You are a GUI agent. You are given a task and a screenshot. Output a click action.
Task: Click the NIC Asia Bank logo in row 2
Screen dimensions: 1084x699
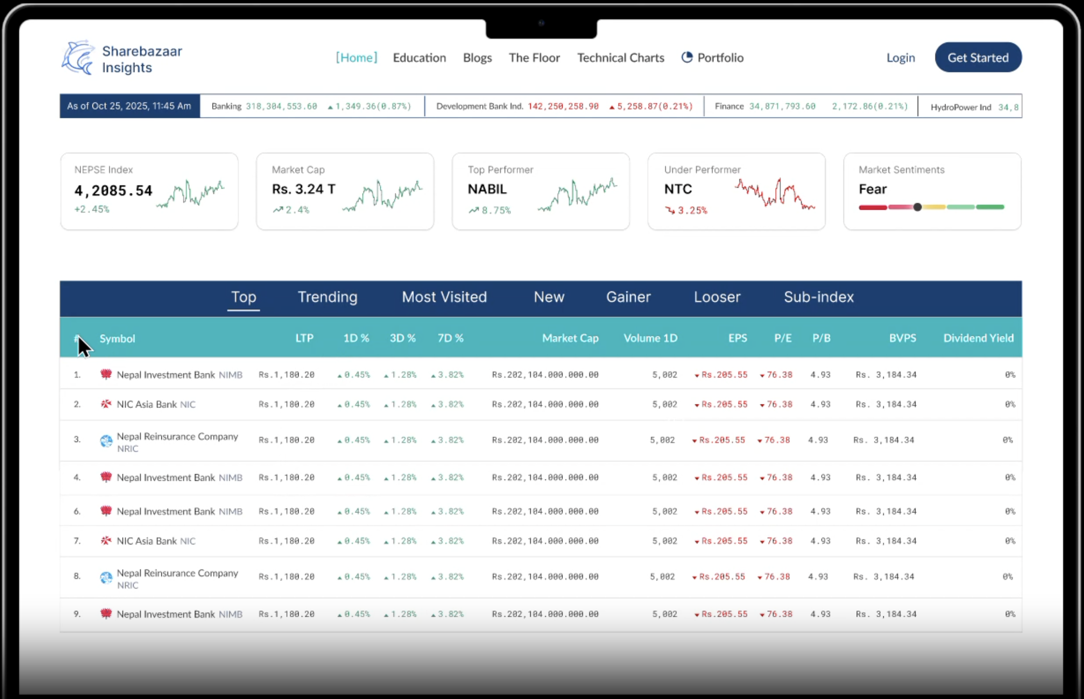(106, 404)
